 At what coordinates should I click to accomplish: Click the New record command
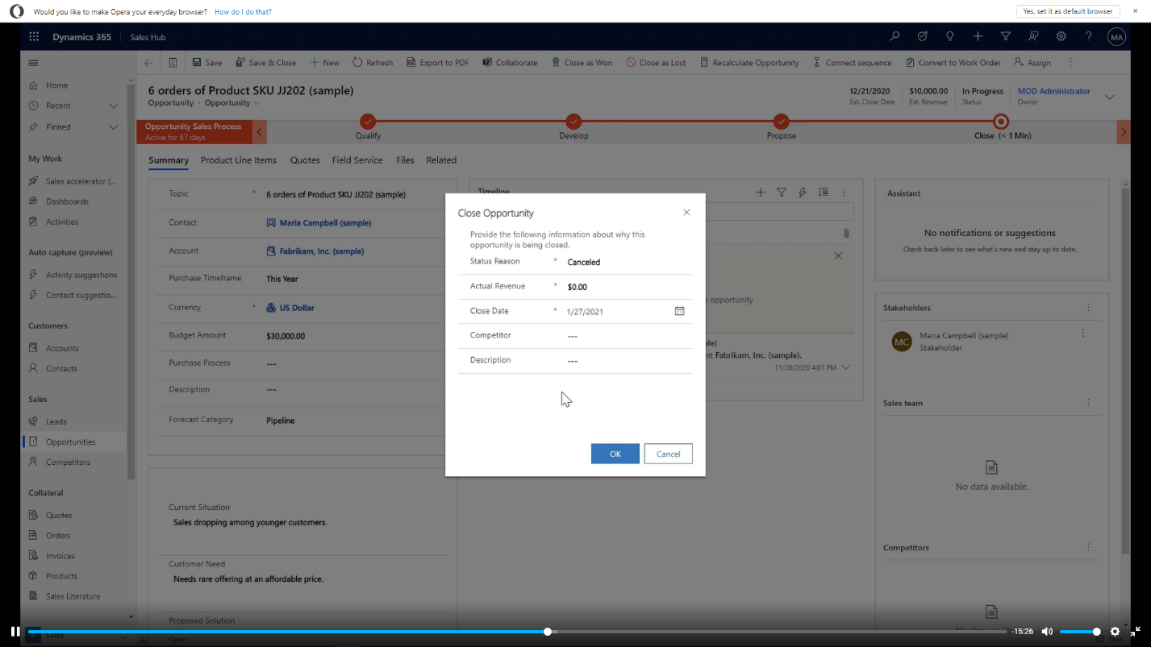coord(324,63)
